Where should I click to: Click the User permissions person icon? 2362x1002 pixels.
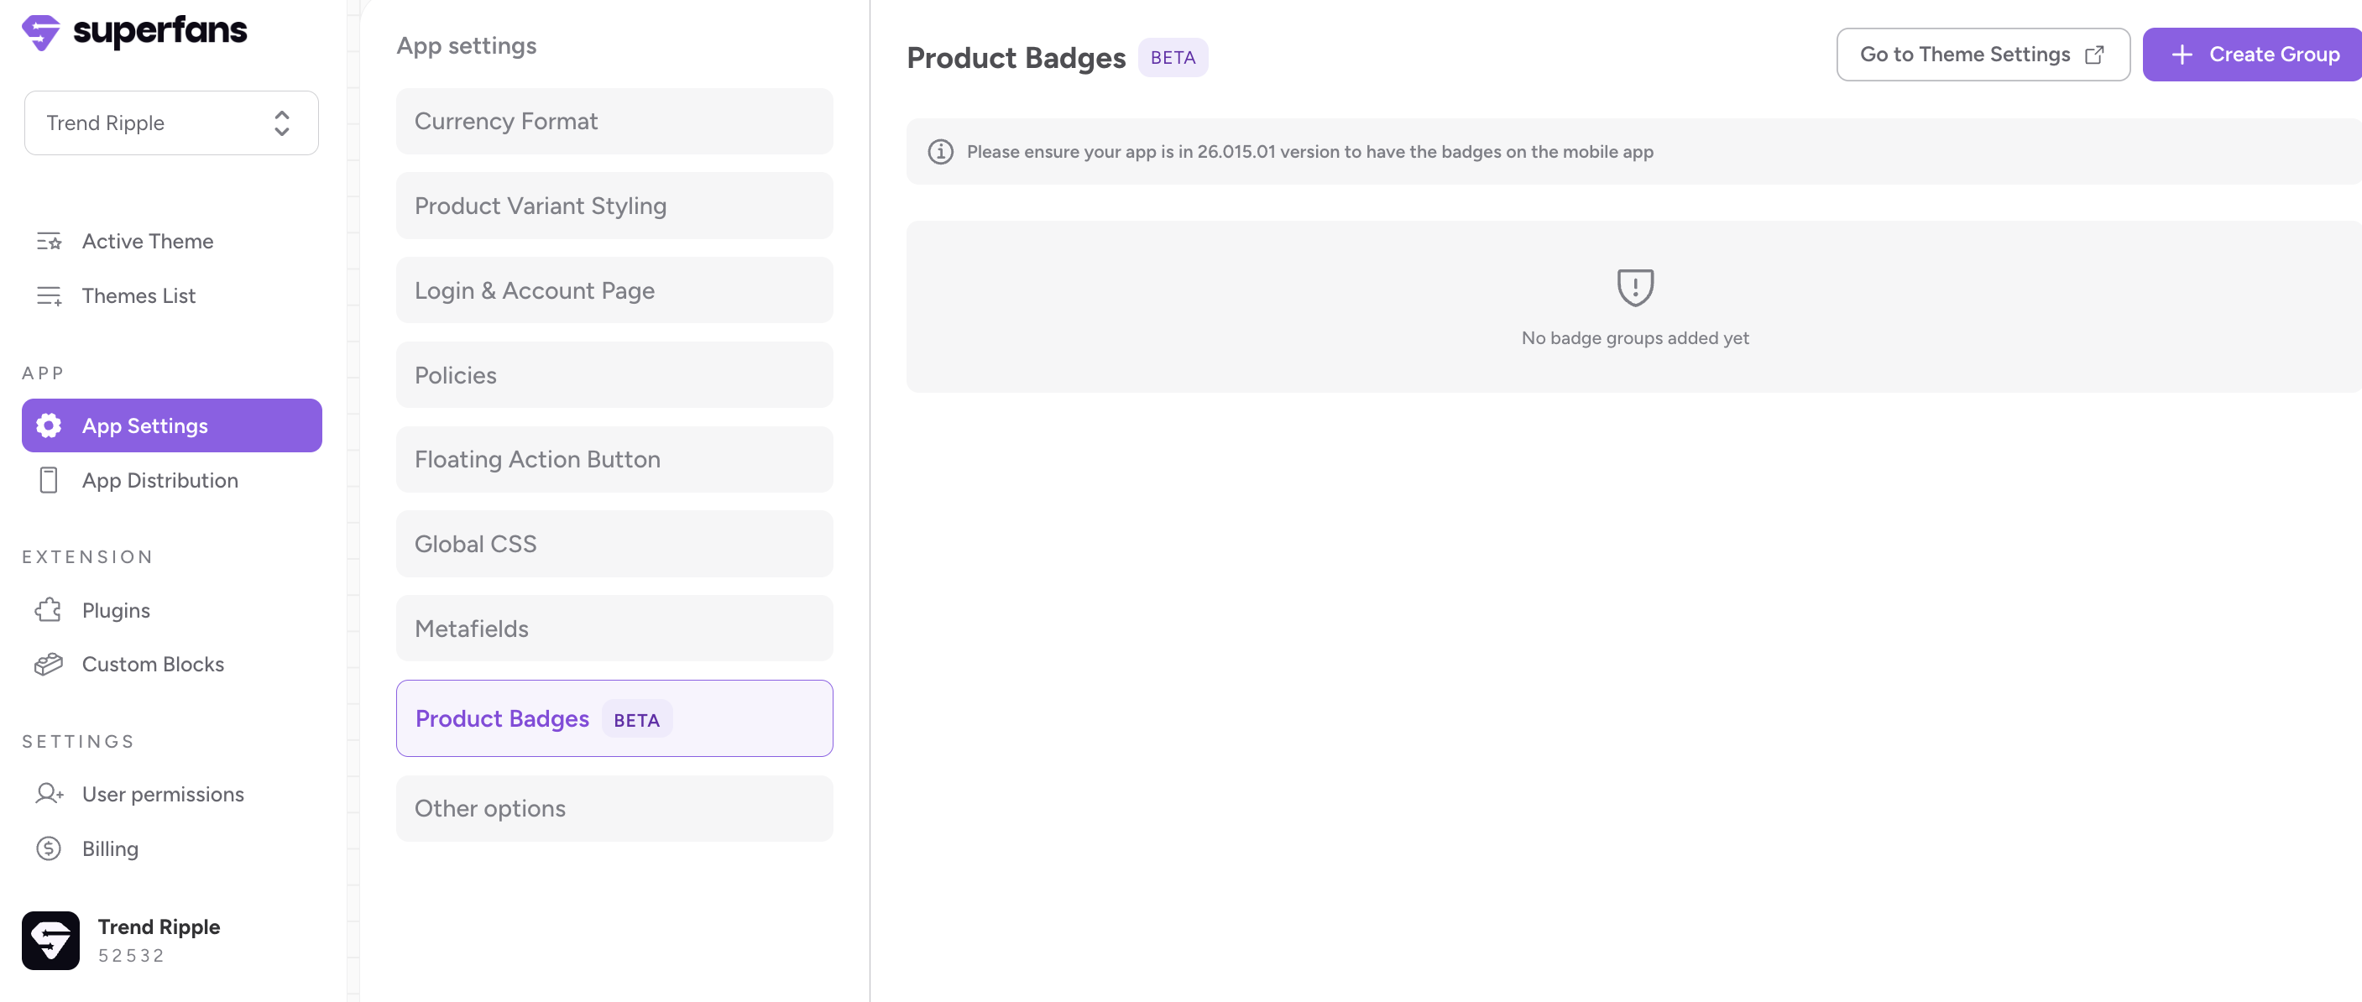click(x=49, y=794)
